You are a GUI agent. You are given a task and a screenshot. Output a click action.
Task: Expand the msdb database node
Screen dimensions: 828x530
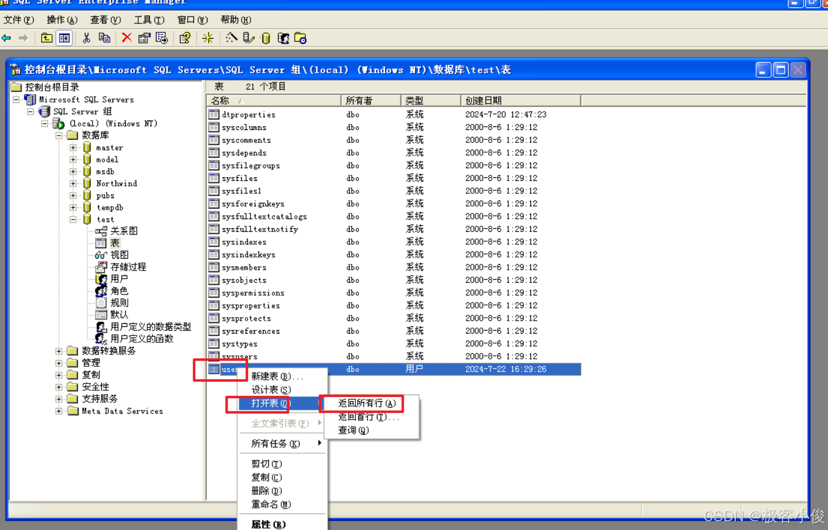click(73, 172)
